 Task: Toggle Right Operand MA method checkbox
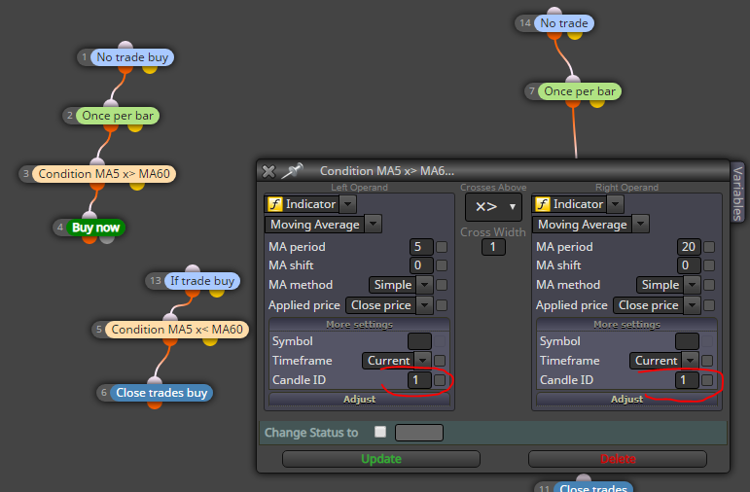pos(709,285)
